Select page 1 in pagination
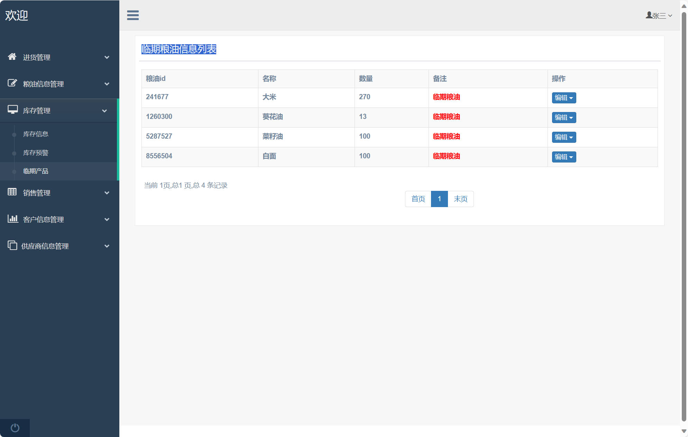688x437 pixels. (439, 199)
